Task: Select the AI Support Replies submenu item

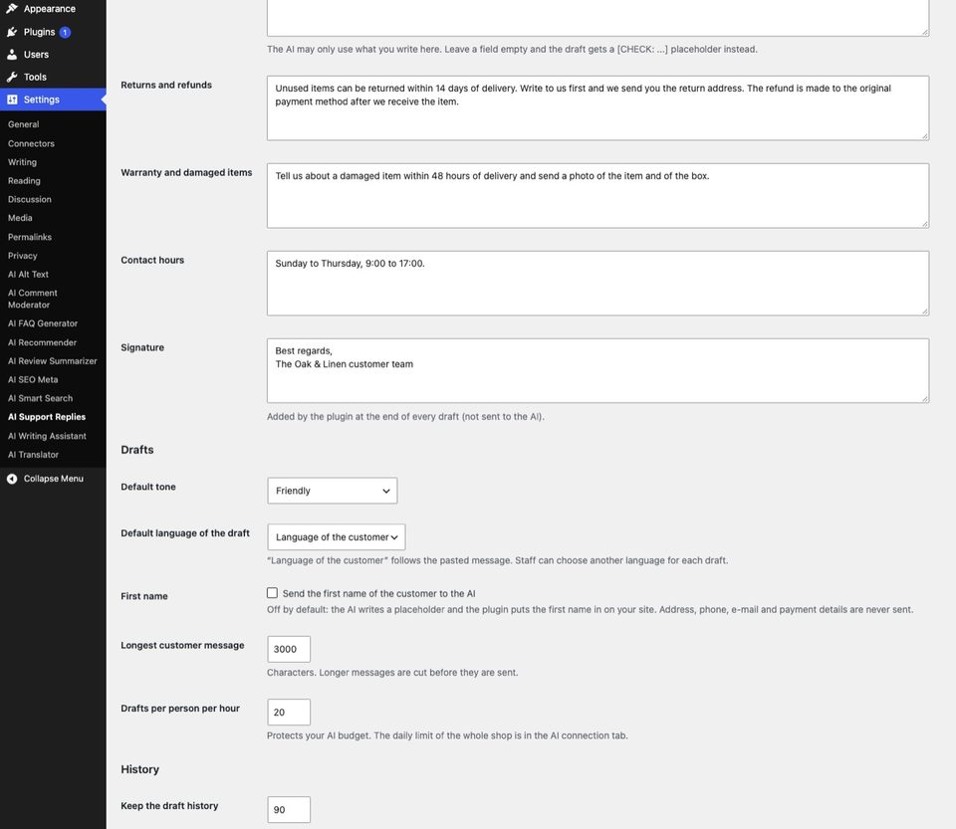Action: click(47, 417)
